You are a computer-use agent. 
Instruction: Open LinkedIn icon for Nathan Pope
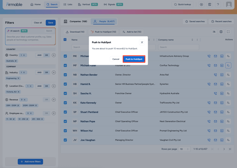tap(222, 121)
